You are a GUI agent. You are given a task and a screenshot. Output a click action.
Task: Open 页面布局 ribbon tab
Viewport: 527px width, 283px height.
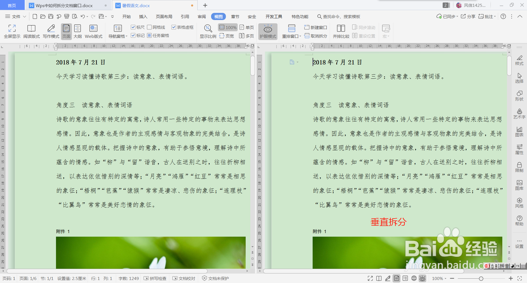(164, 16)
